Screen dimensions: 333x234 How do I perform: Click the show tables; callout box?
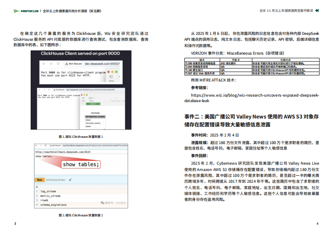(x=81, y=164)
